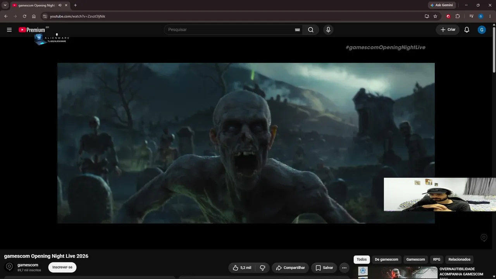496x279 pixels.
Task: Open YouTube notifications bell
Action: pos(467,30)
